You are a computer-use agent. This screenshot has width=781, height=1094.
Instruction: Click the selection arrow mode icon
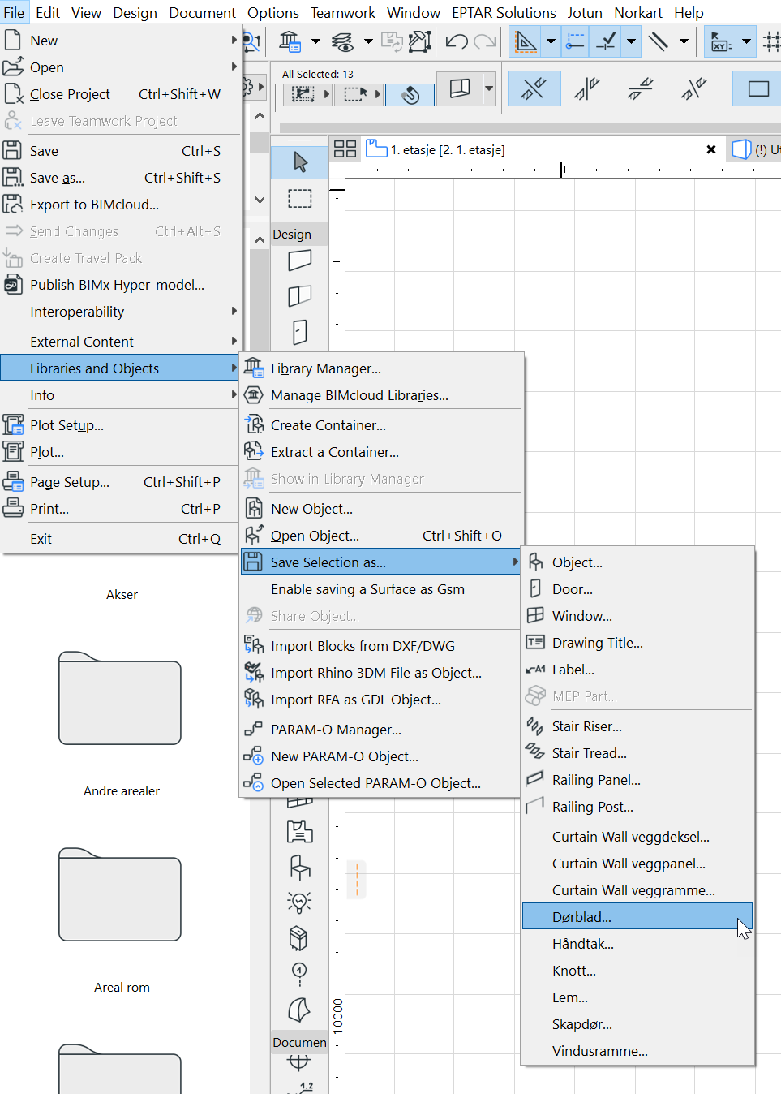(x=307, y=95)
